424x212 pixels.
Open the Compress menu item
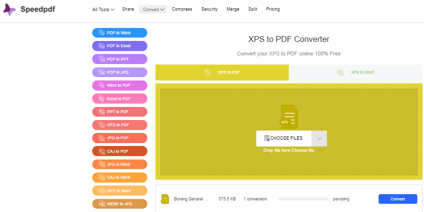pos(182,9)
